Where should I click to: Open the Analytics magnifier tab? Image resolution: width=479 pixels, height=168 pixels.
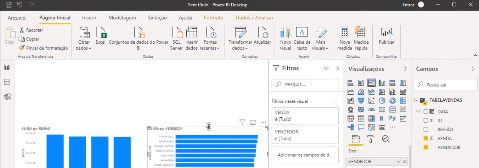click(x=386, y=139)
